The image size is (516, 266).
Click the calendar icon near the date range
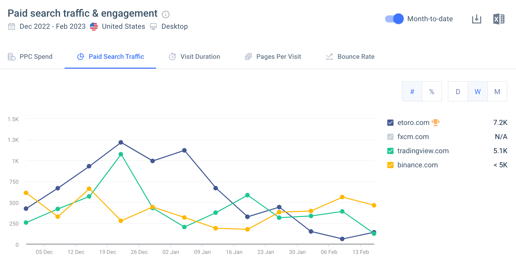11,26
